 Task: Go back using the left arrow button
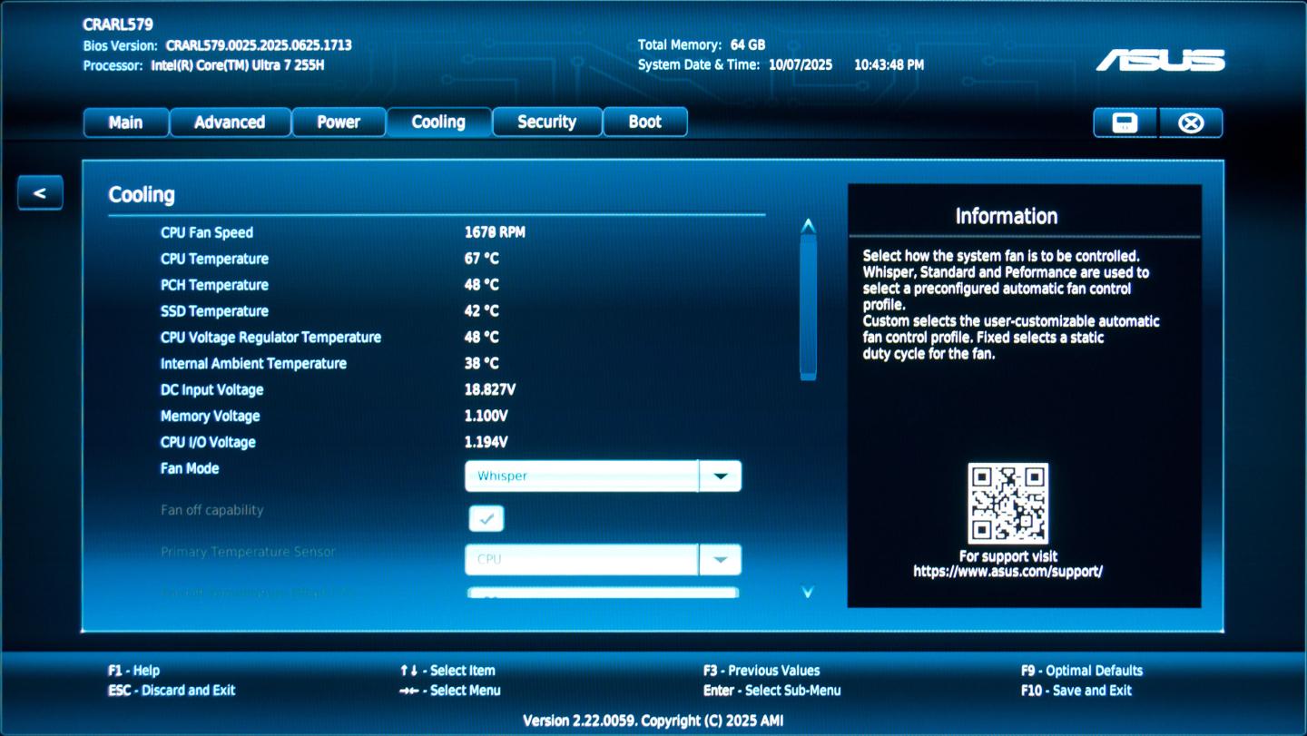click(x=40, y=192)
